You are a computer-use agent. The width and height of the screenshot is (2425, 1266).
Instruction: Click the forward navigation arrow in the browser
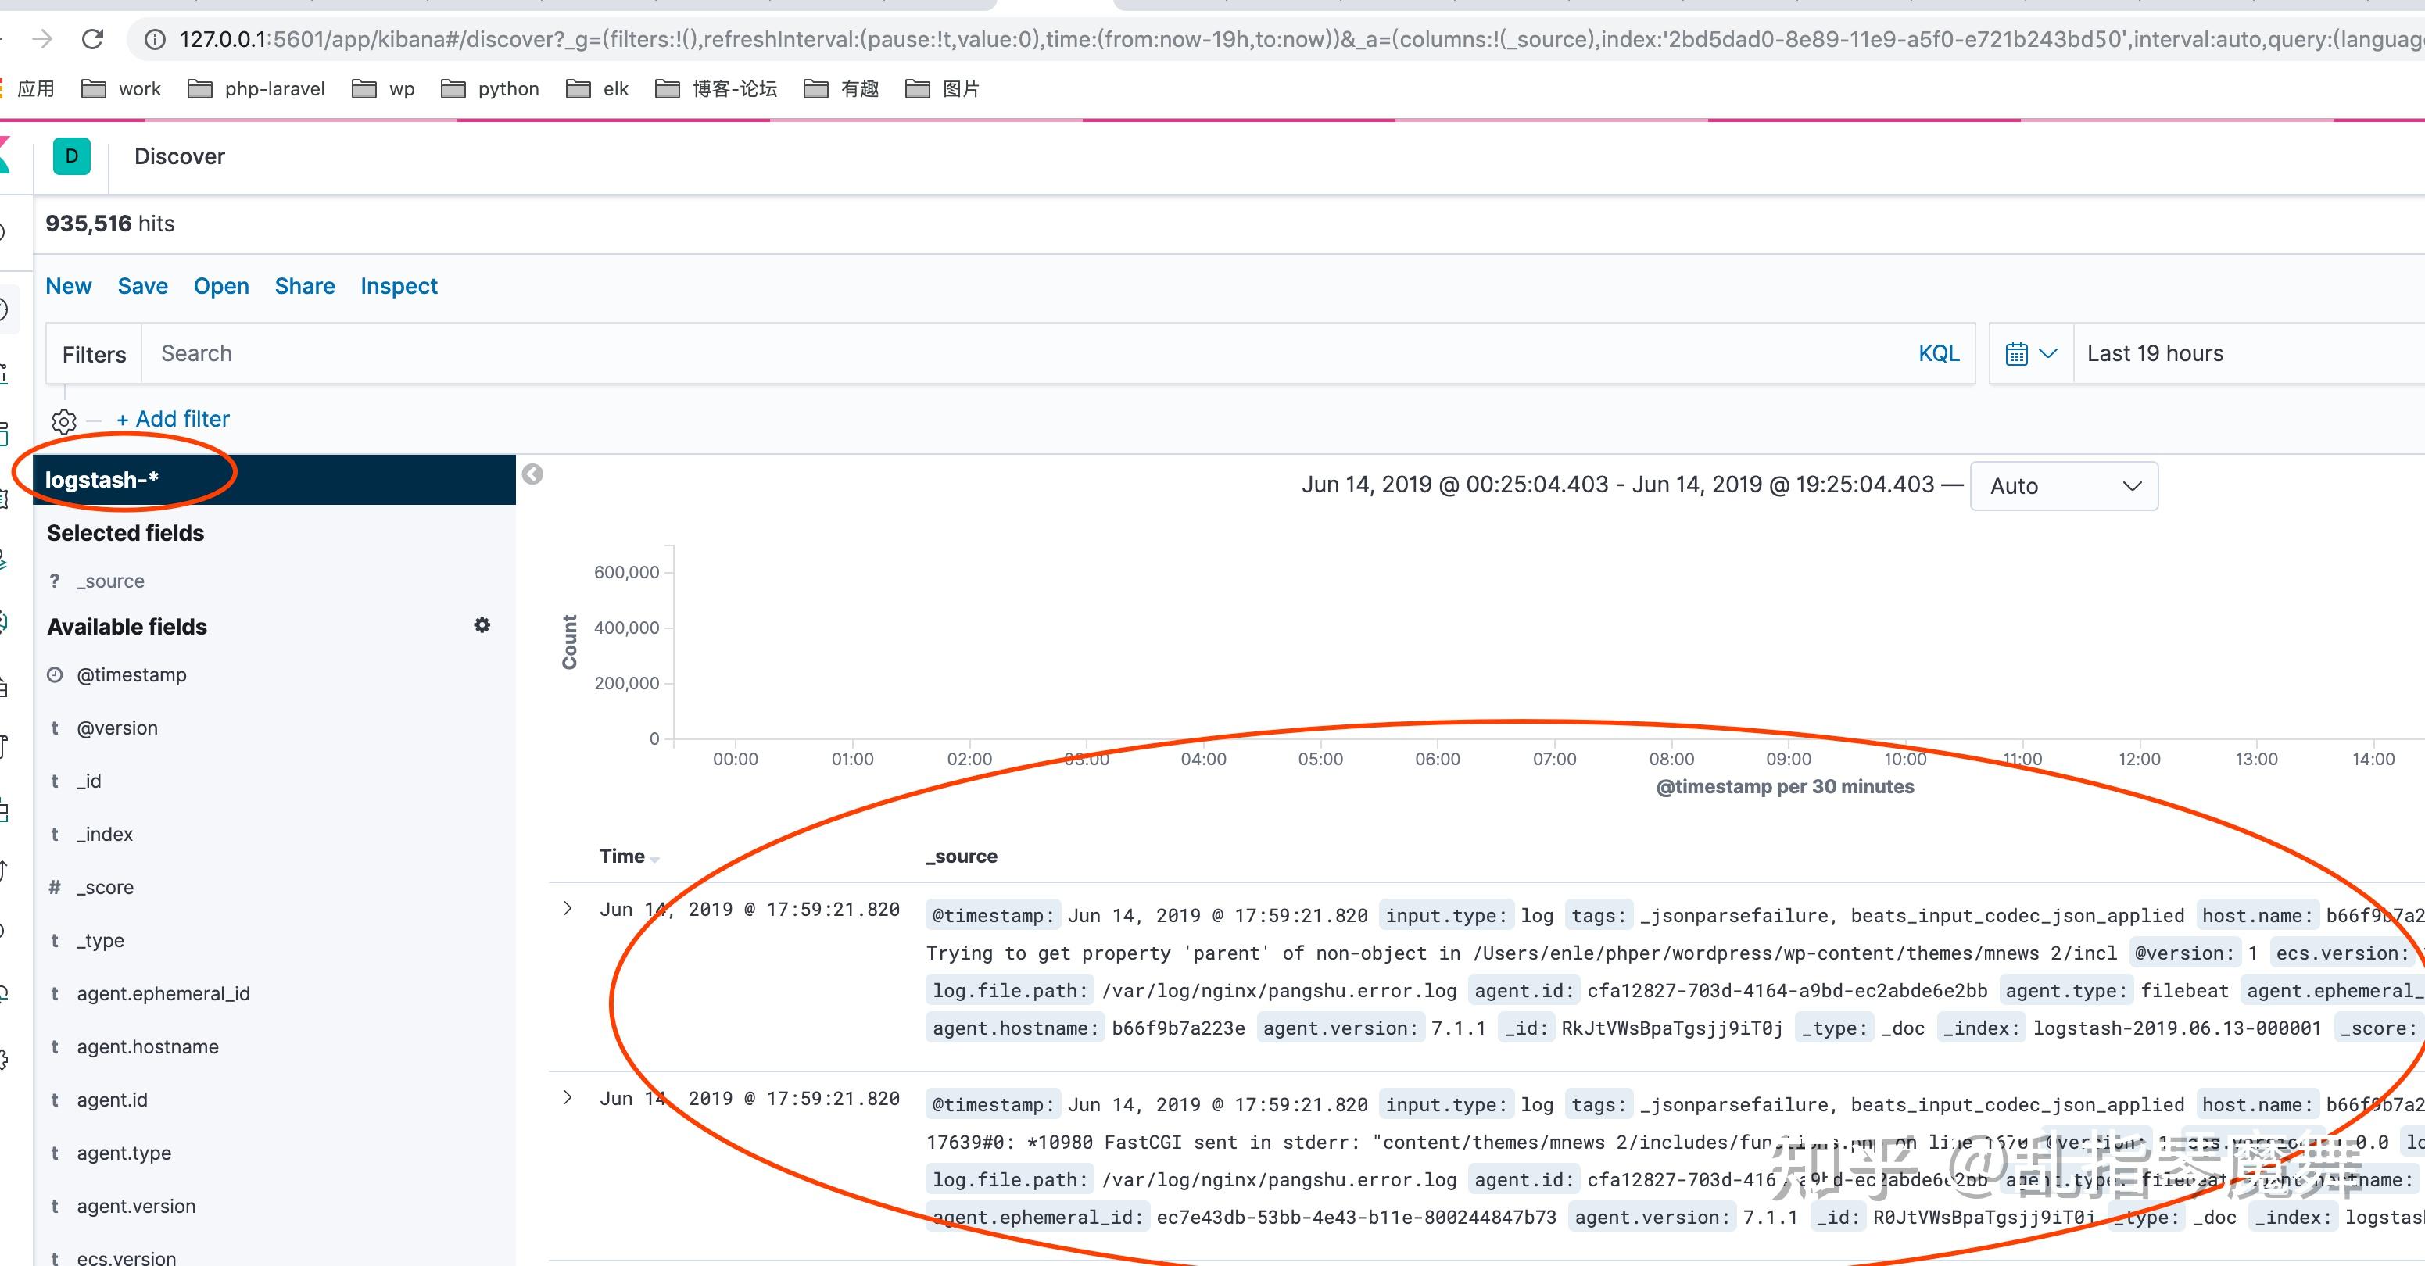click(43, 40)
